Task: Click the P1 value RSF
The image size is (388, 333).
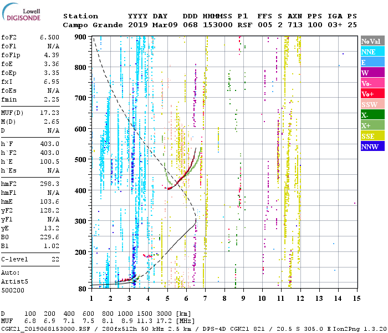Action: pyautogui.click(x=245, y=25)
